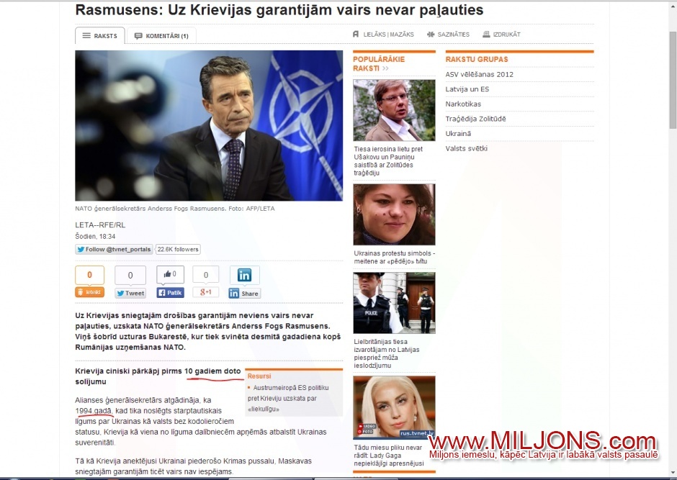Open the Latvija un ES article group

click(x=467, y=89)
